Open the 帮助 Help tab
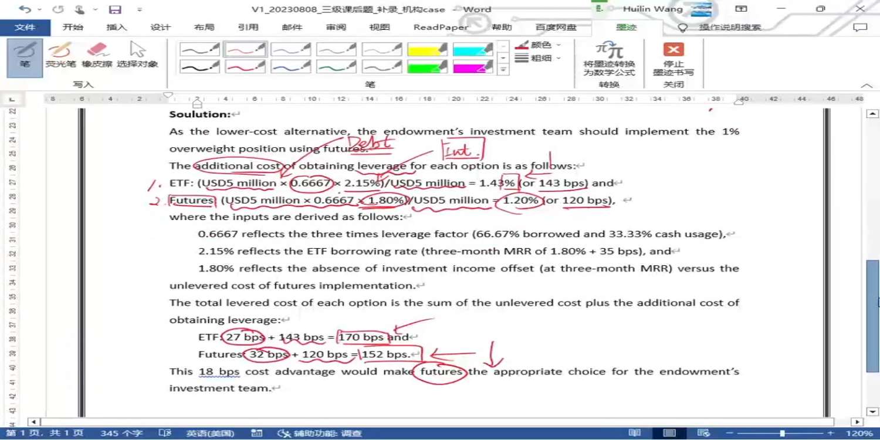The image size is (880, 440). [502, 28]
